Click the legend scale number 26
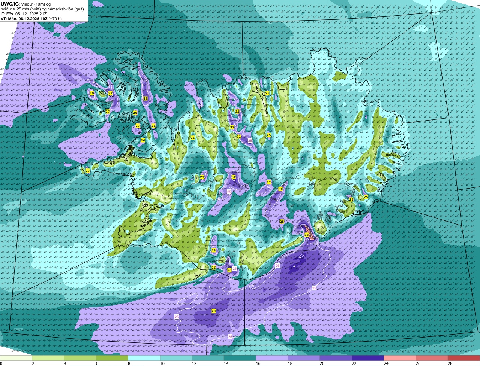 click(418, 363)
